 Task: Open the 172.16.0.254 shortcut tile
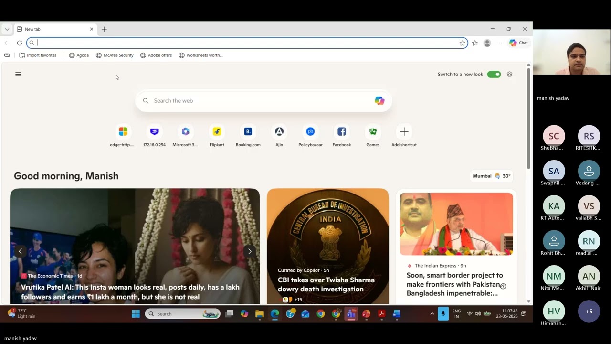[x=154, y=136]
